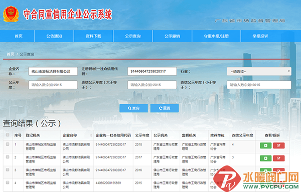The height and width of the screenshot is (194, 301).
Task: Click code 440602000155569 in row 4
Action: tap(108, 183)
